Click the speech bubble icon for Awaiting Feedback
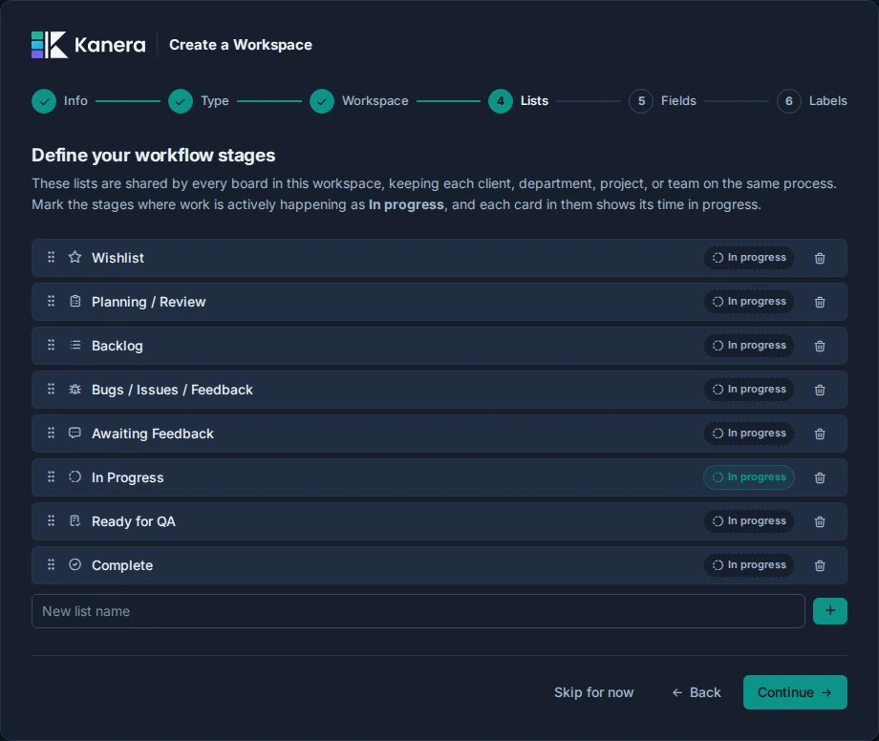 tap(75, 433)
